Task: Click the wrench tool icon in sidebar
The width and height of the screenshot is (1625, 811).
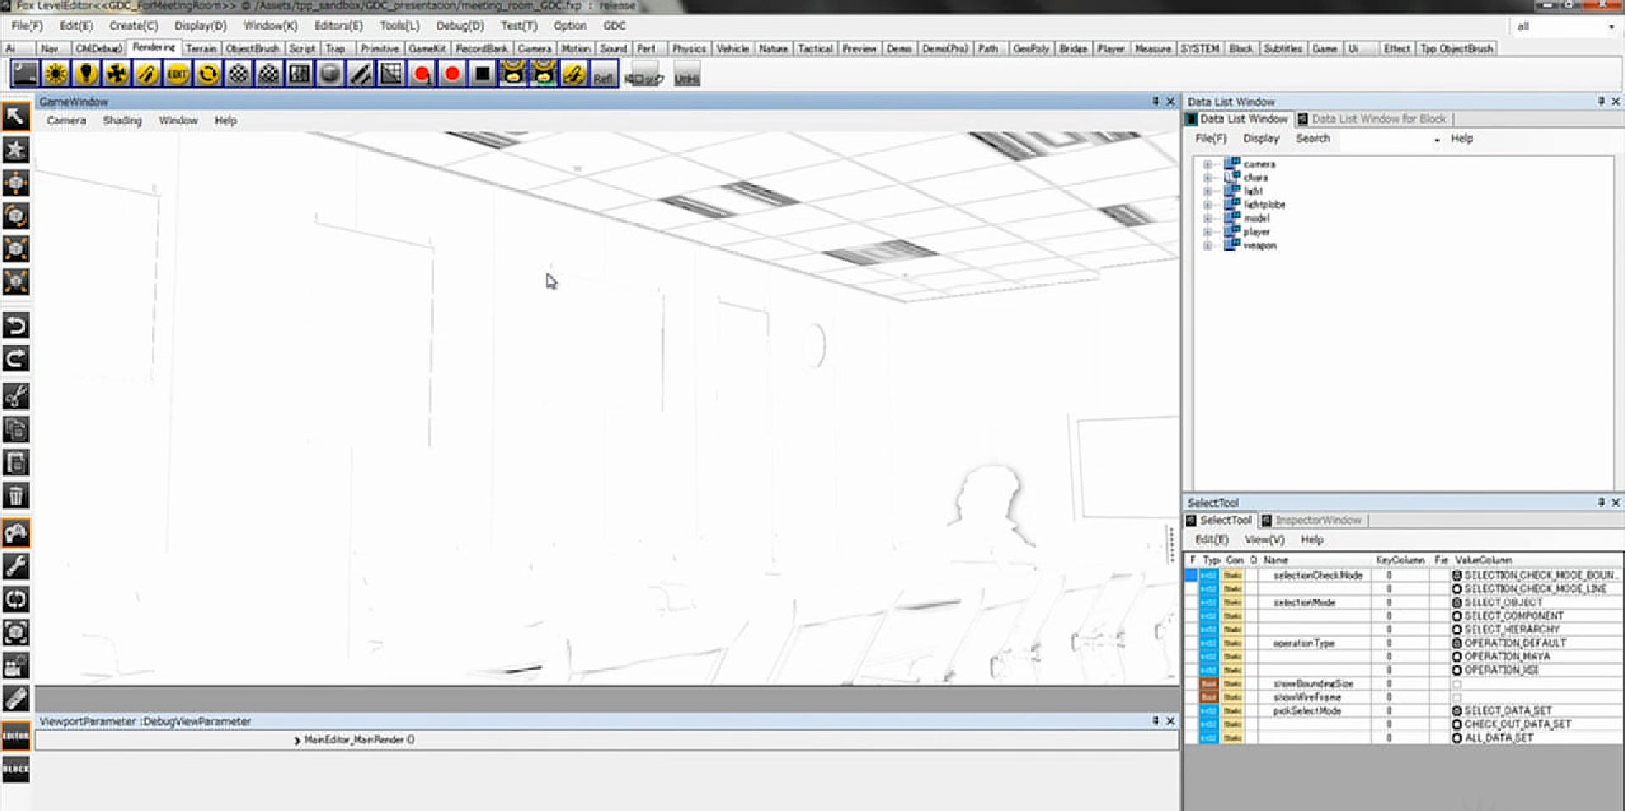Action: pyautogui.click(x=15, y=566)
